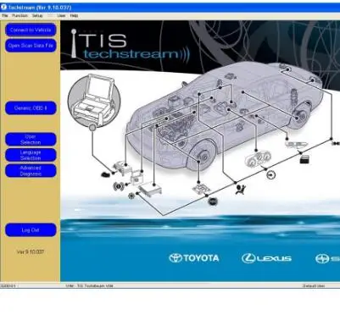Open the File menu
The height and width of the screenshot is (320, 340).
[x=5, y=15]
